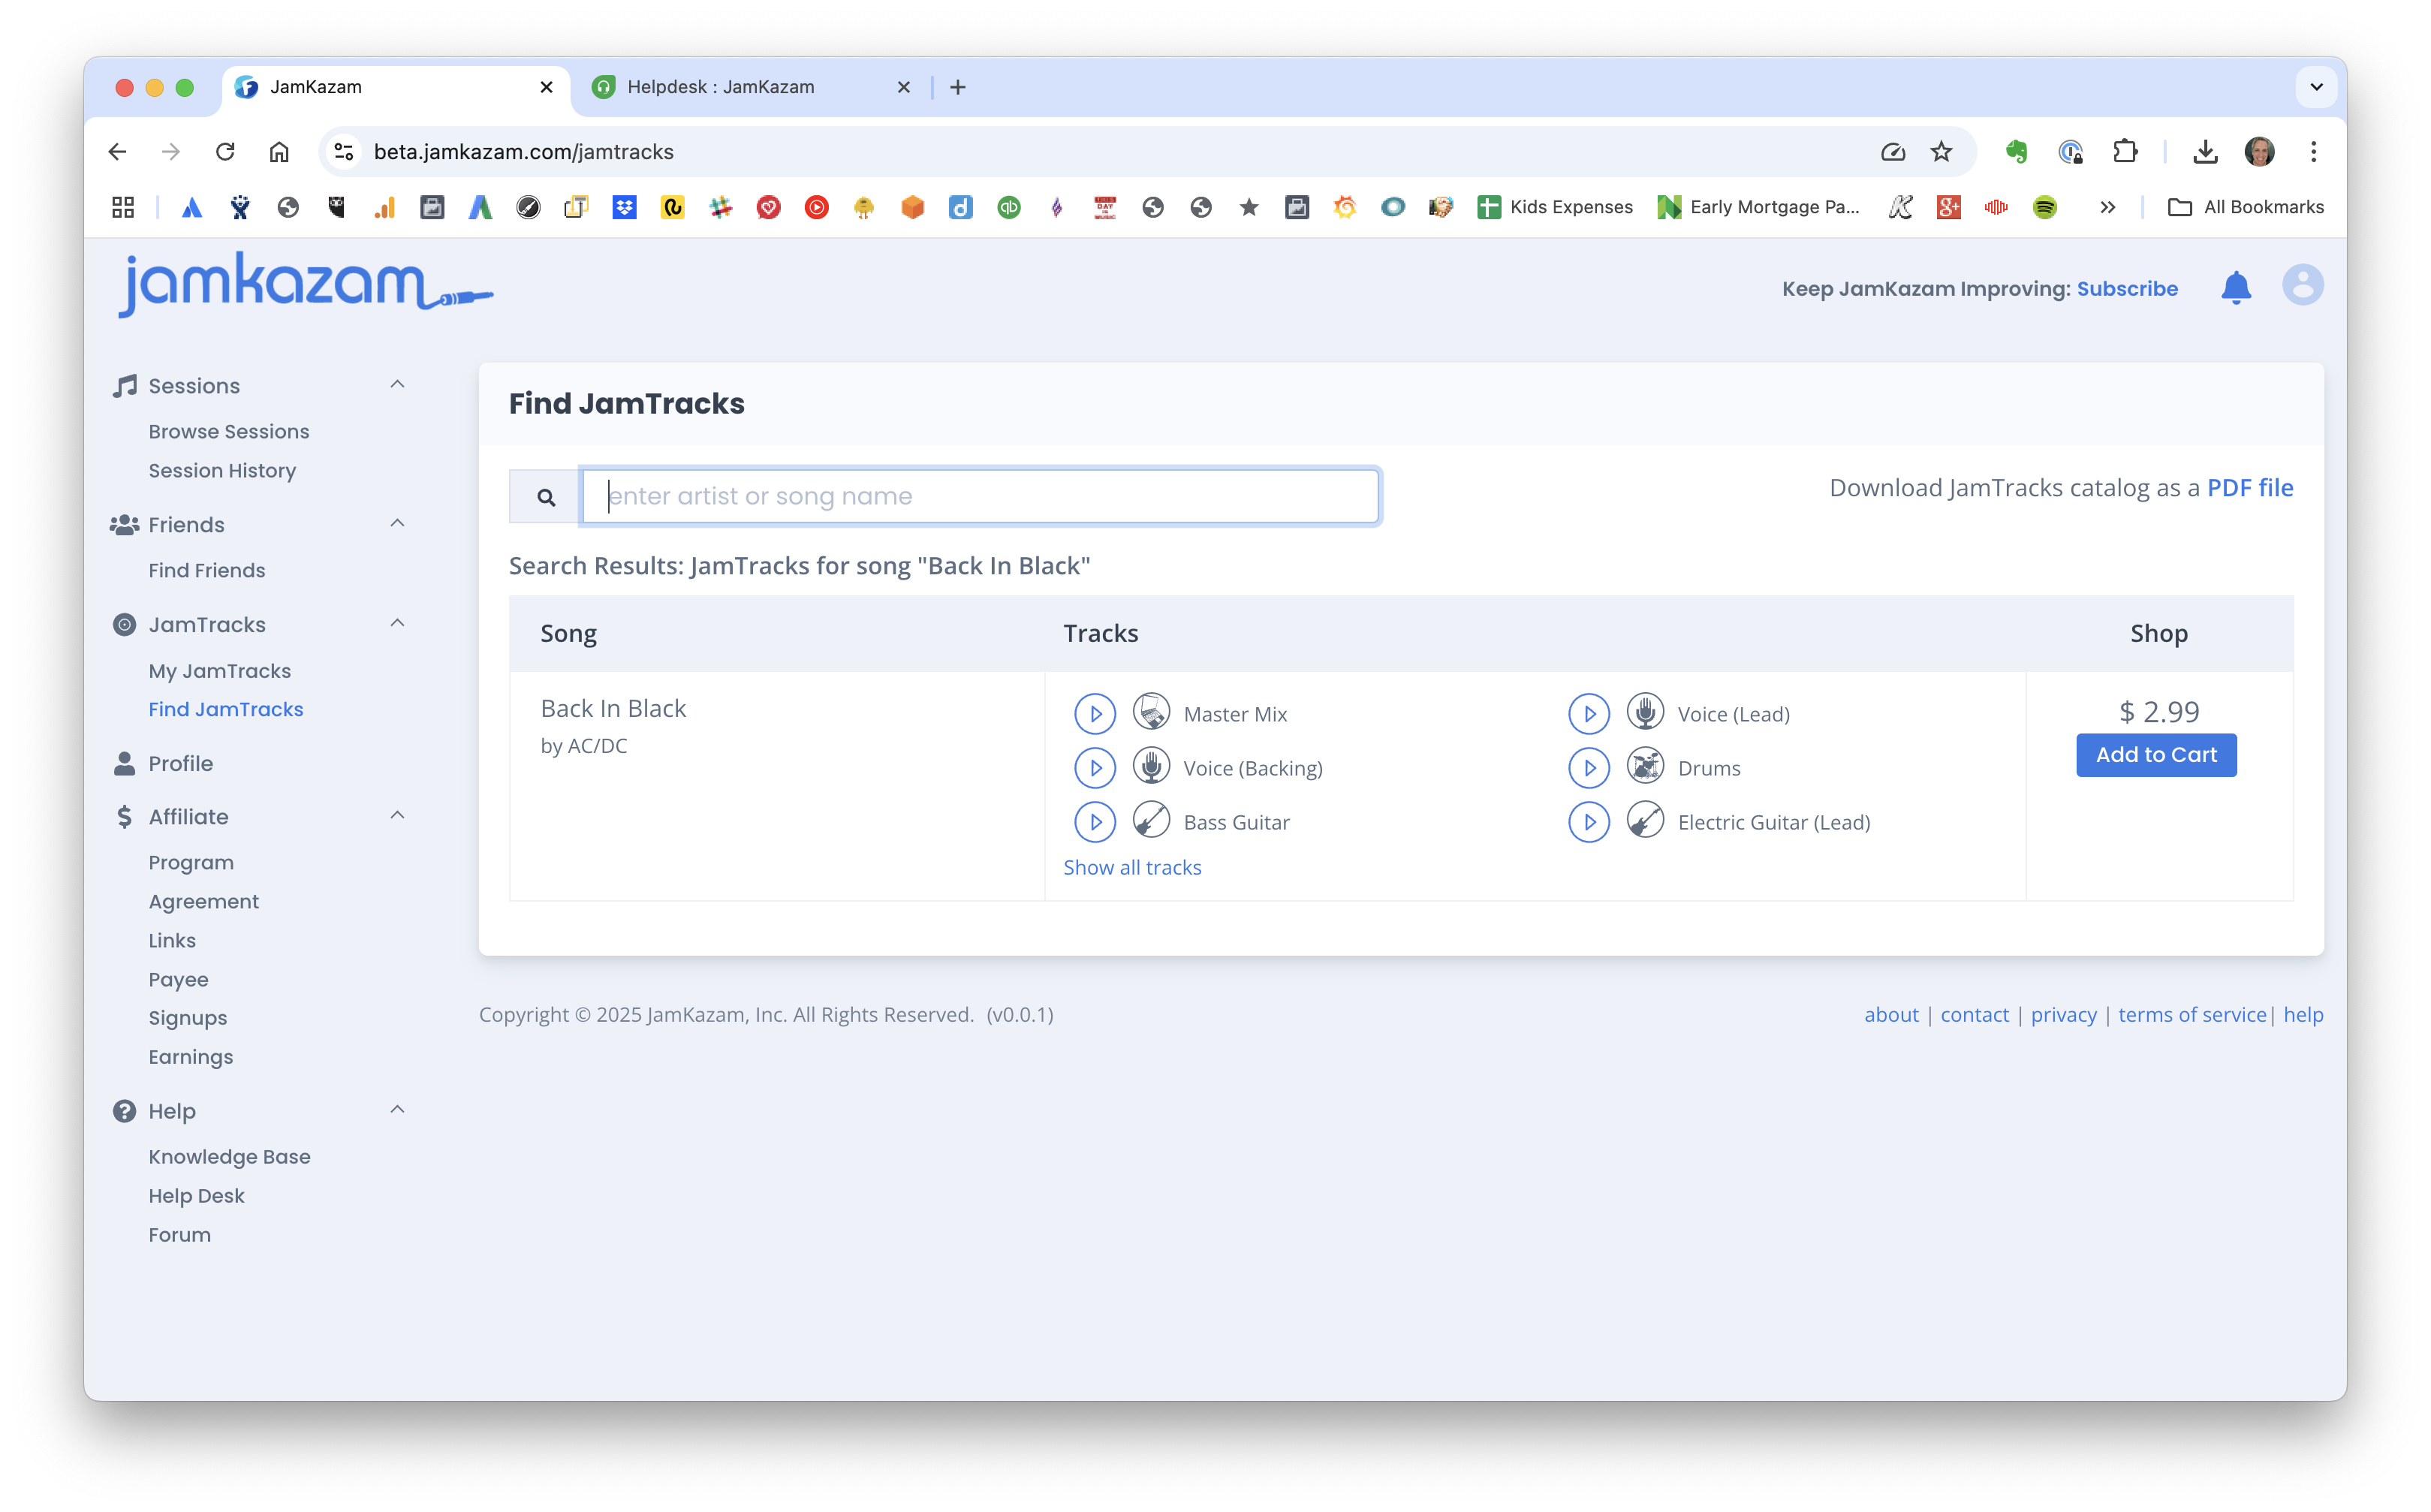Download the catalog PDF file link

(x=2250, y=488)
